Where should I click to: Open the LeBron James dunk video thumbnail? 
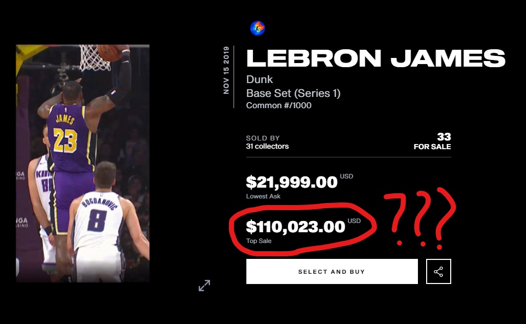coord(83,163)
